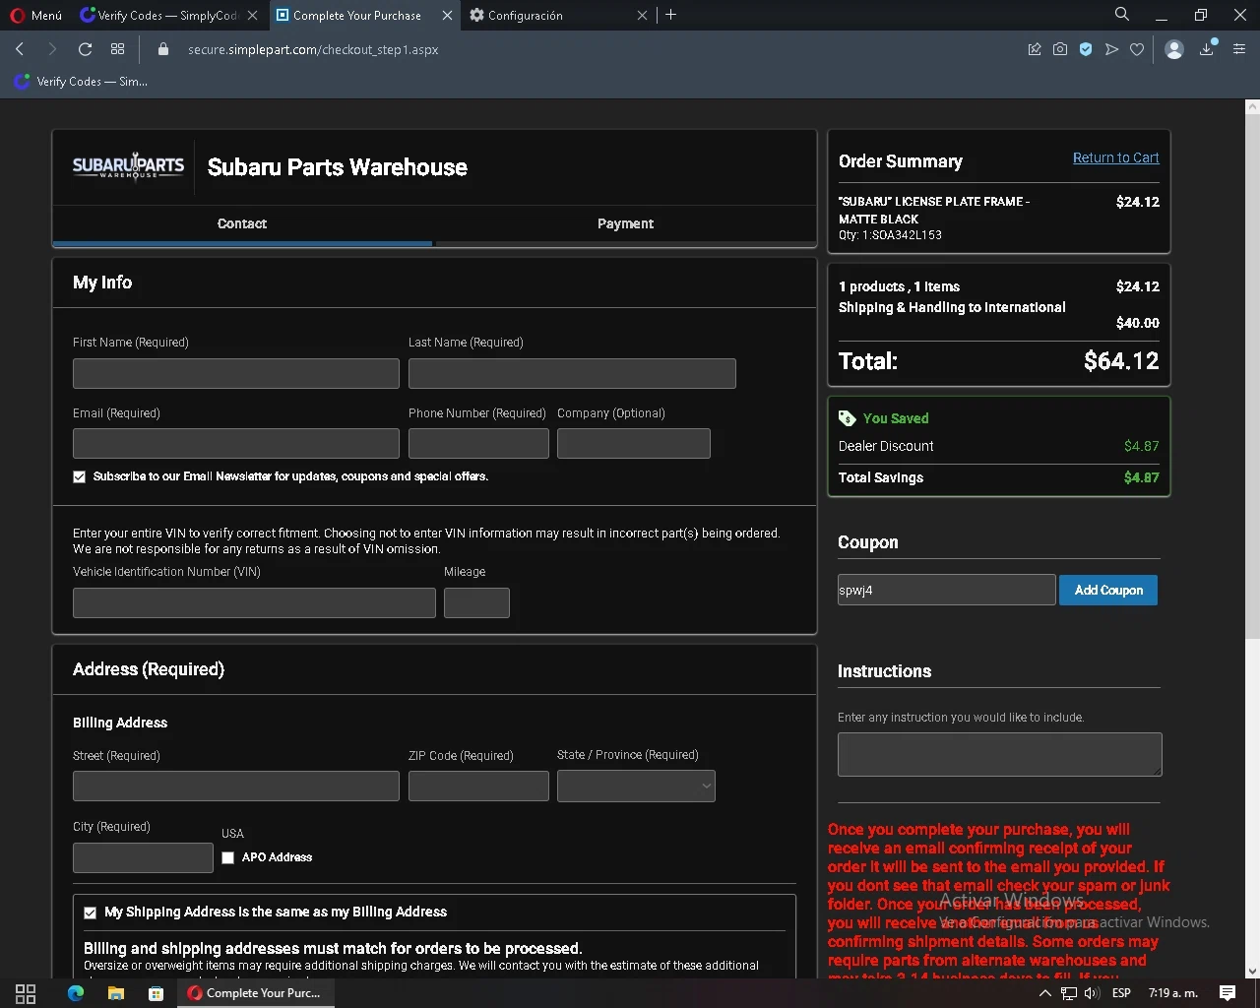Select the Contact checkout step tab
Viewport: 1260px width, 1008px height.
(x=242, y=223)
